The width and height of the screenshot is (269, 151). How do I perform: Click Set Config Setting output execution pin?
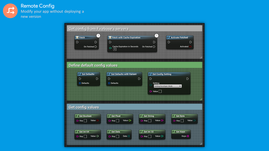[x=188, y=79]
